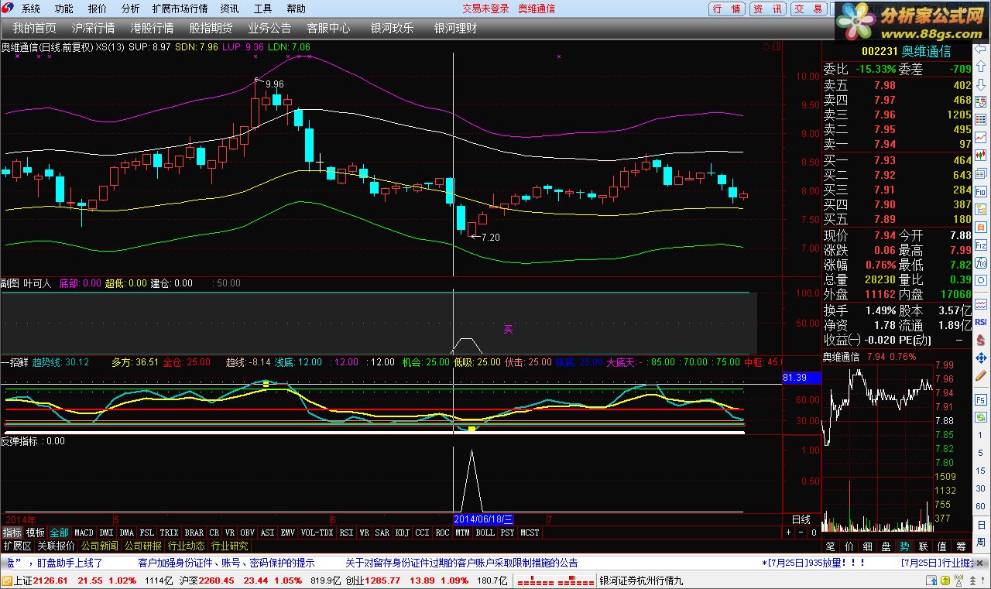Open 业务公告 tab
The image size is (991, 589).
pyautogui.click(x=269, y=28)
